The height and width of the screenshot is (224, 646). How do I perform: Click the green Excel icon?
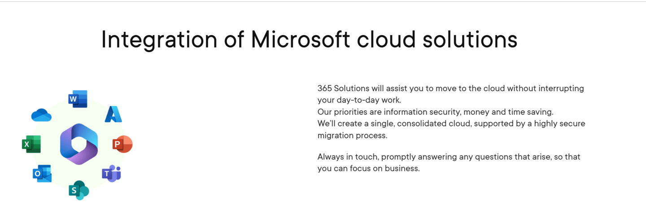click(31, 144)
